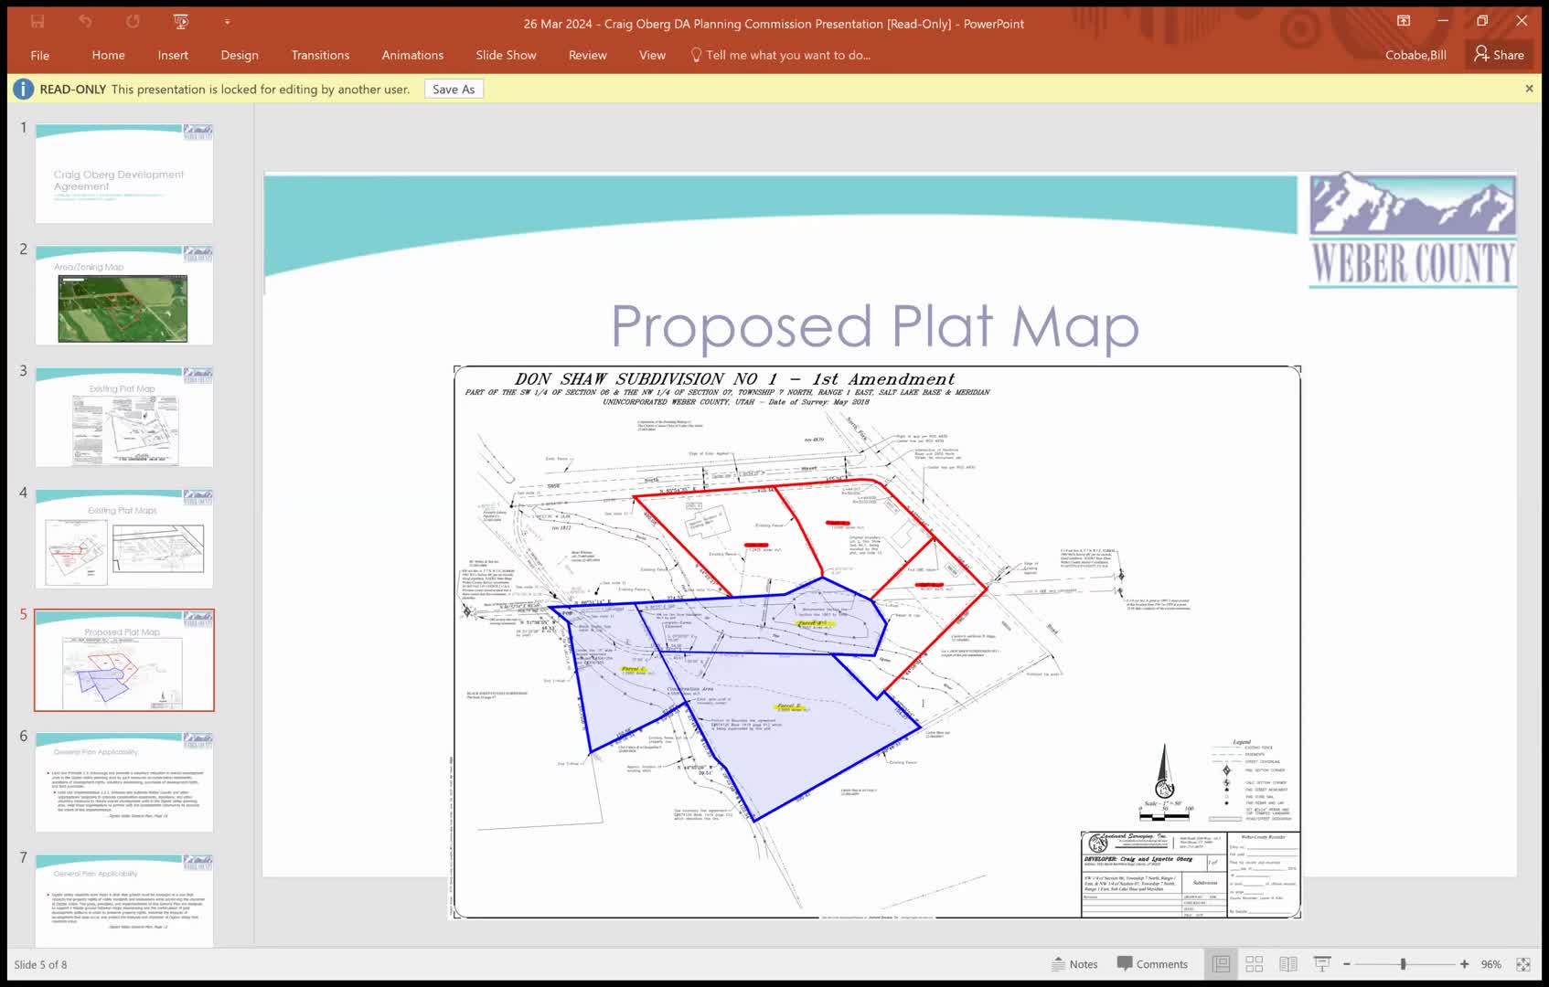Screen dimensions: 1549x987
Task: Click the Save icon in quick access toolbar
Action: [x=37, y=22]
